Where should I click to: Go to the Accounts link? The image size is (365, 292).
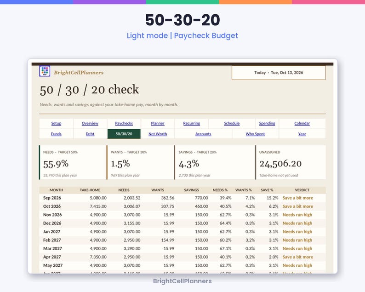[x=203, y=134]
